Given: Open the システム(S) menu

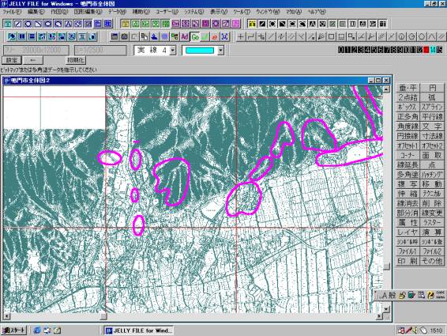Looking at the screenshot, I should tap(193, 12).
